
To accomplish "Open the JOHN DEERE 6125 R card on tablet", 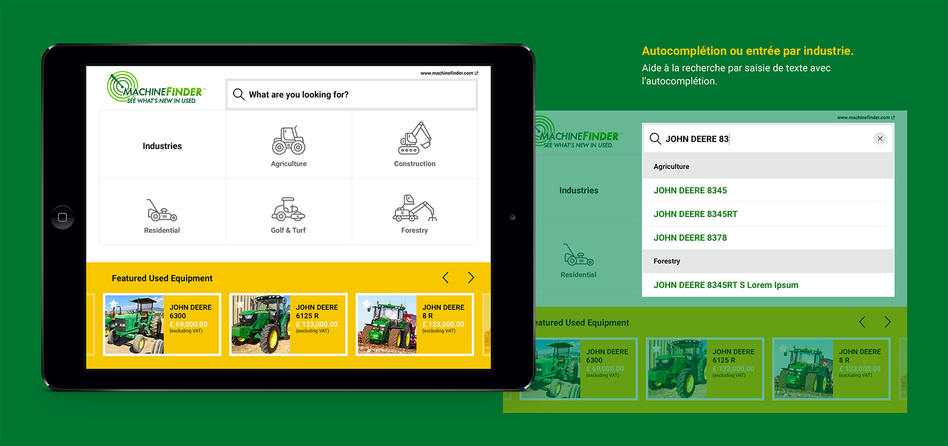I will coord(288,324).
